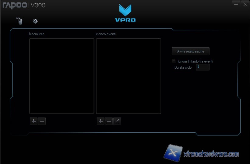Click the 'Durata ciclo' label

click(x=183, y=67)
